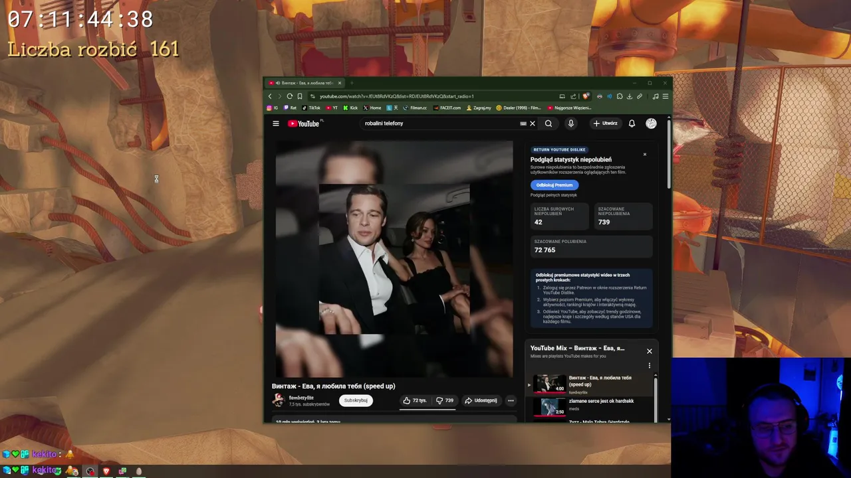
Task: Open the Kick bookmark
Action: tap(350, 108)
